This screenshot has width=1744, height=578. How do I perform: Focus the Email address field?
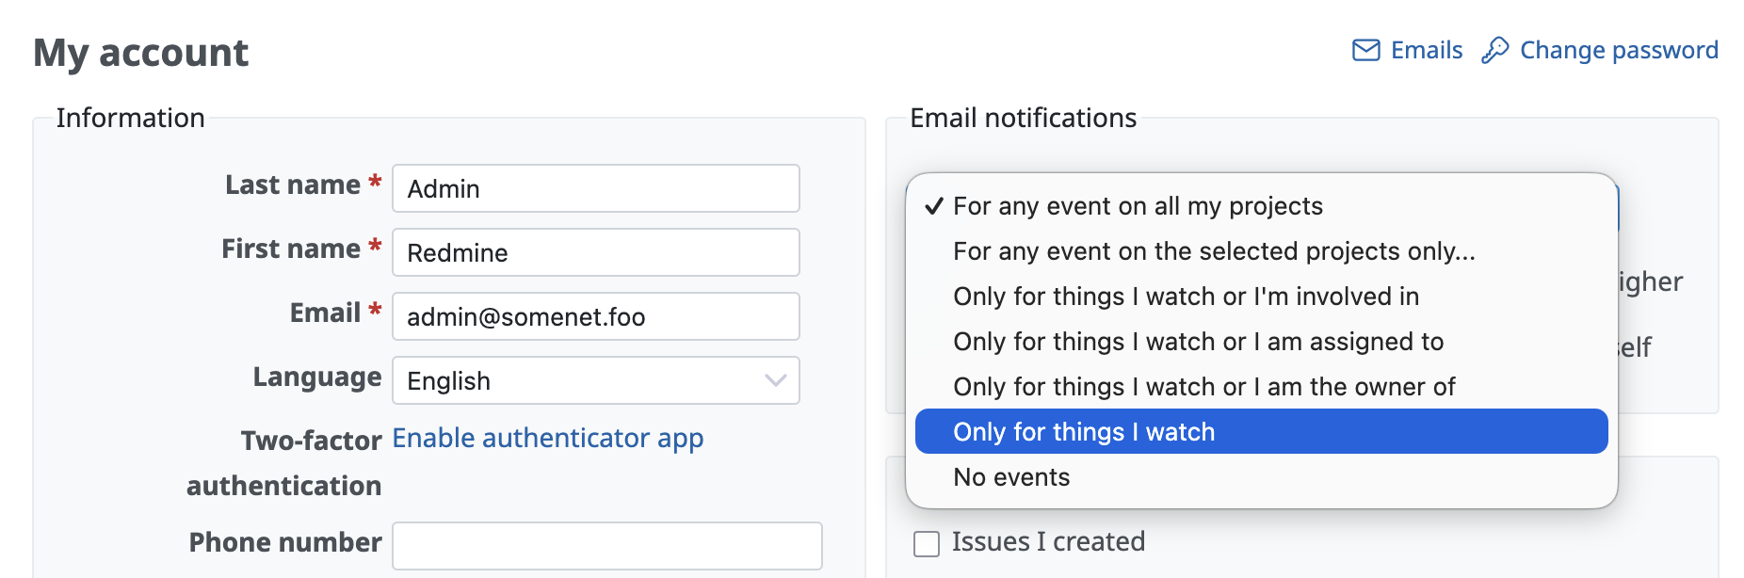595,316
